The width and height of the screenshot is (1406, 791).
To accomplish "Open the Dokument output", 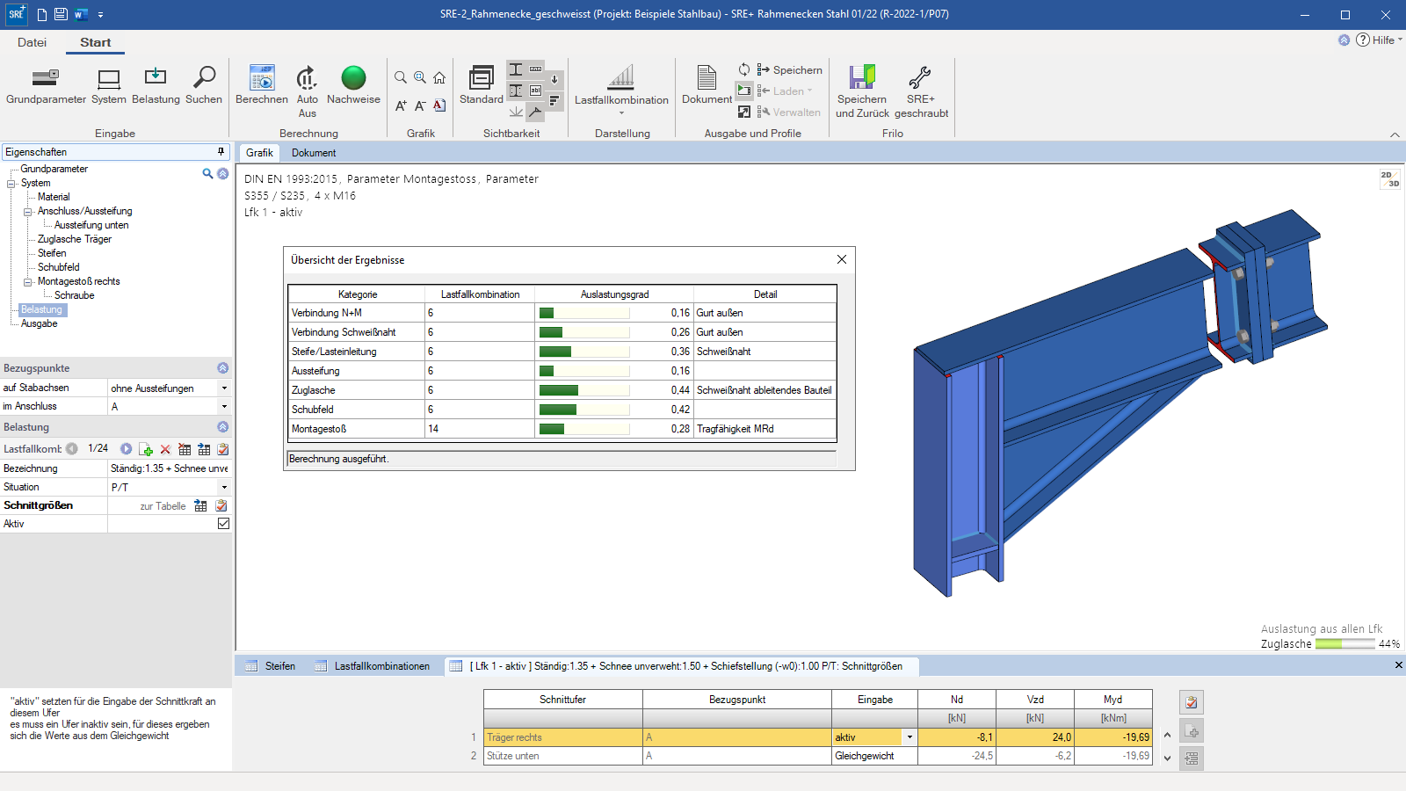I will click(x=707, y=86).
